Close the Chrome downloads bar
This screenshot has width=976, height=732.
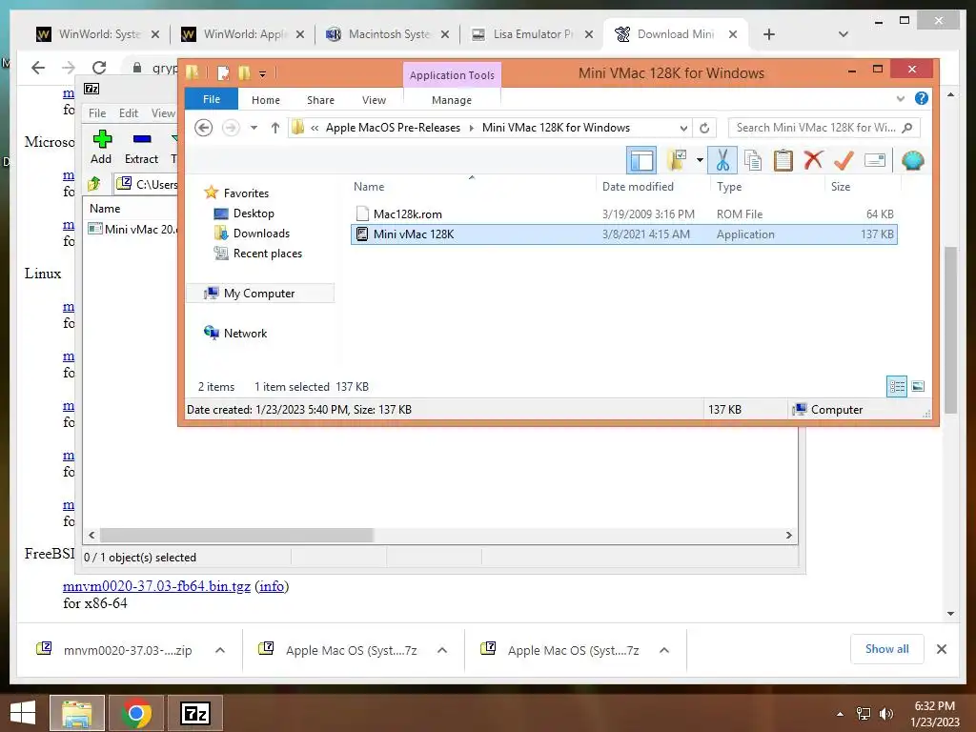tap(941, 649)
